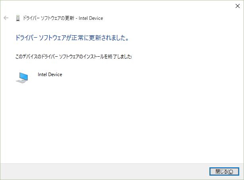Close the dialog with the X button

(x=237, y=6)
